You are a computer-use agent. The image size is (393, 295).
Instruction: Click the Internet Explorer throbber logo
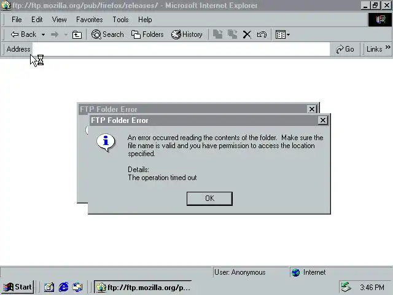(x=379, y=20)
